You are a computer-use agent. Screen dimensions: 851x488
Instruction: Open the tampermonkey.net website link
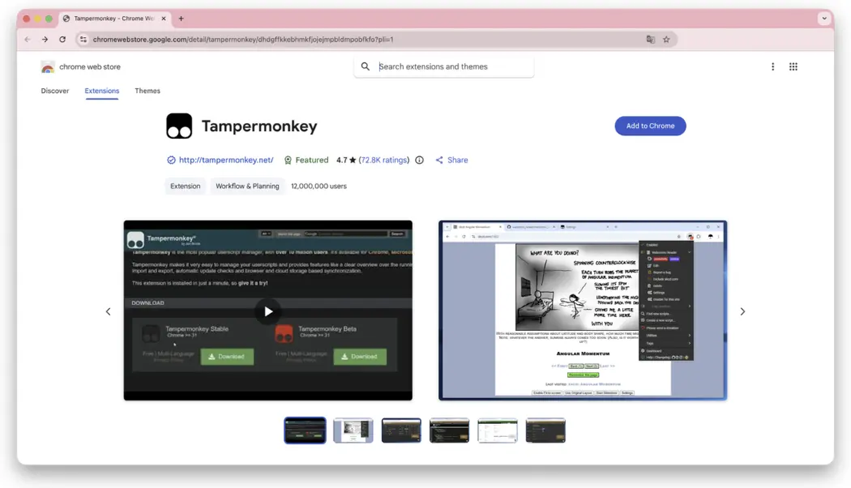(x=226, y=161)
